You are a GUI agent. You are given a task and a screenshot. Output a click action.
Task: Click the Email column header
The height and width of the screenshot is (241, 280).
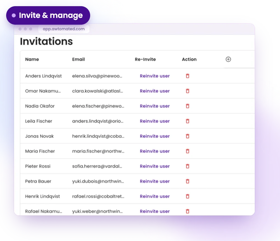coord(78,59)
